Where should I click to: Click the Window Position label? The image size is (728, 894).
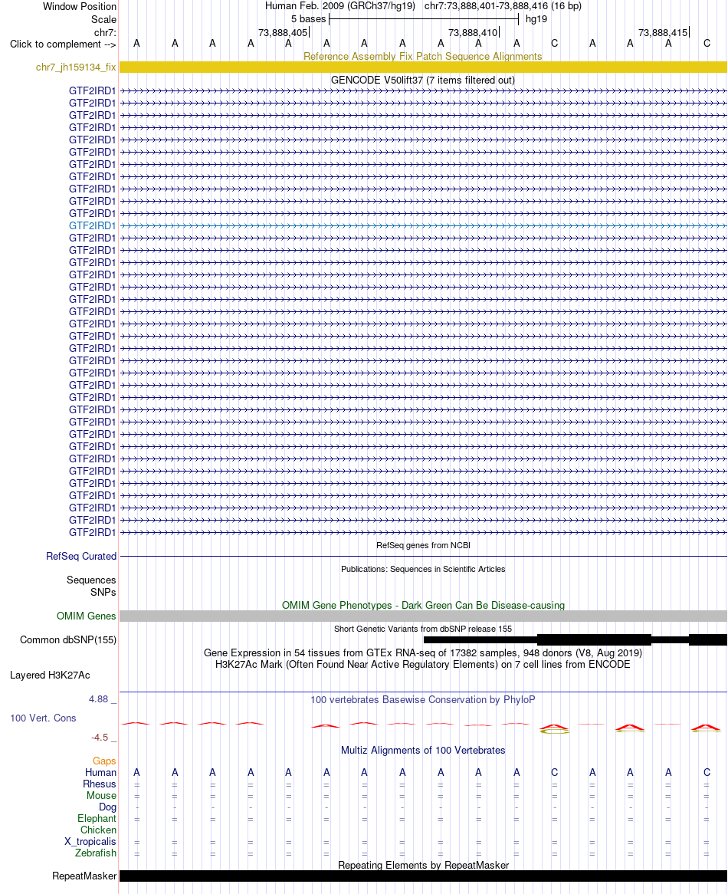[79, 6]
